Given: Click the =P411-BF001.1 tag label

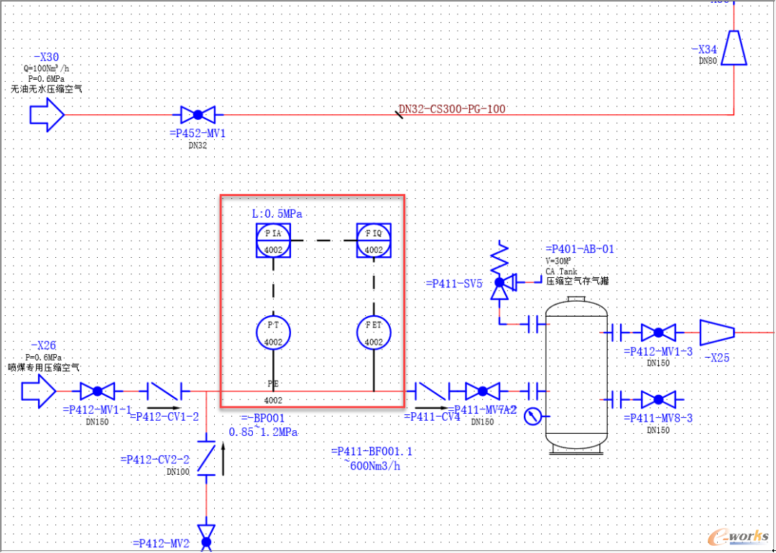Looking at the screenshot, I should coord(371,451).
